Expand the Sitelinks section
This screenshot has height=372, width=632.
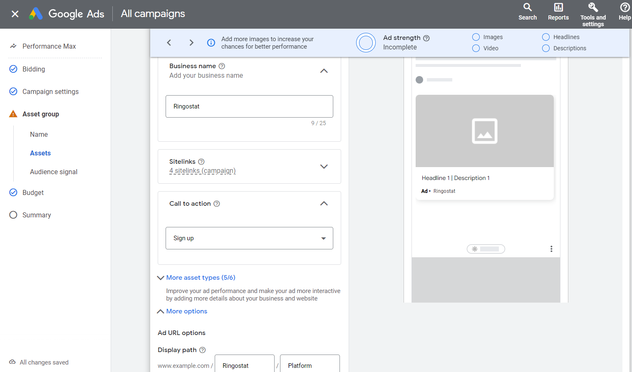point(324,167)
